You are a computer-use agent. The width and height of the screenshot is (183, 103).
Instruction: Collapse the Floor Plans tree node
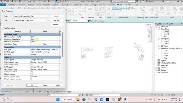pyautogui.click(x=159, y=29)
